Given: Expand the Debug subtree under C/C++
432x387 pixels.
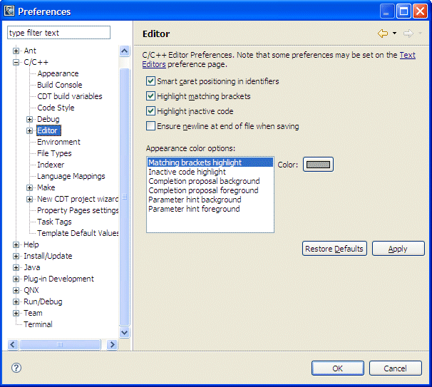Looking at the screenshot, I should click(30, 119).
